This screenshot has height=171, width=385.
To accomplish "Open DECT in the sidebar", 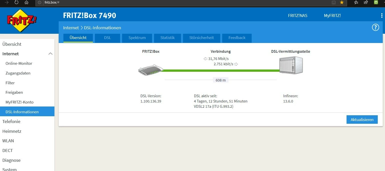I will click(x=7, y=150).
